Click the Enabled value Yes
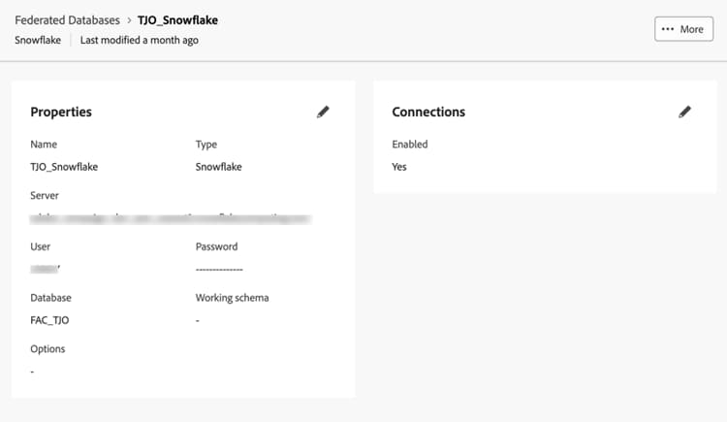 coord(399,167)
